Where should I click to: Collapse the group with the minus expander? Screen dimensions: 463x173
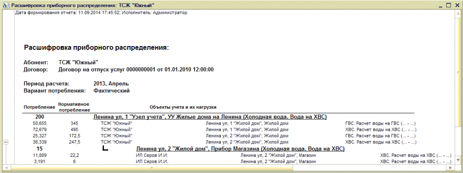[5, 142]
